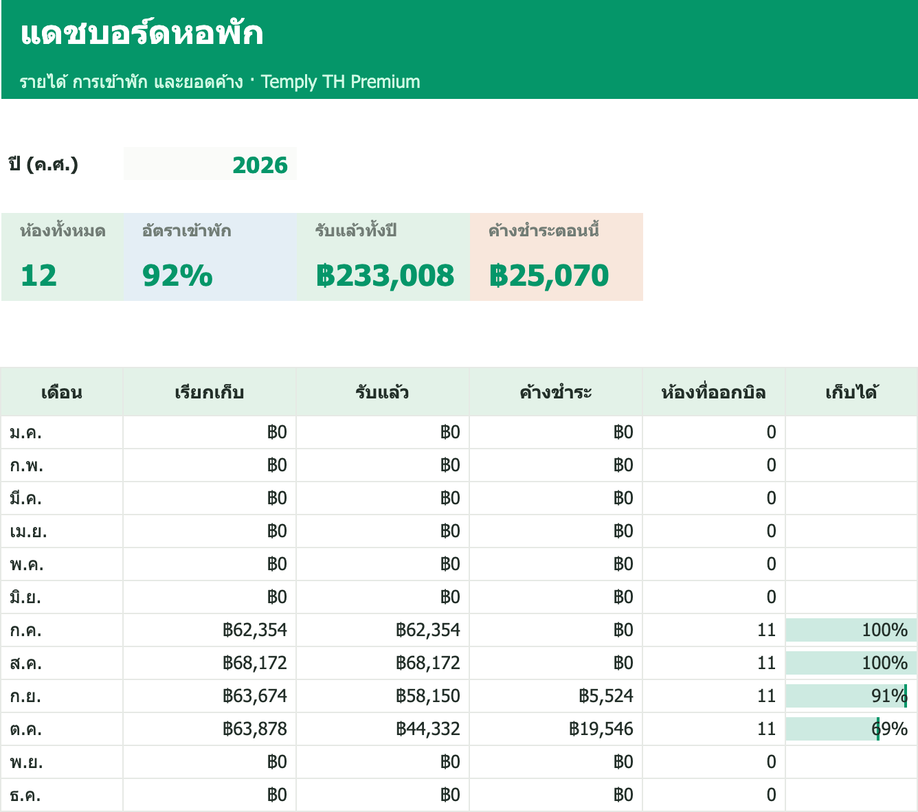Click the "ก.ย." month cell
918x812 pixels.
(x=62, y=696)
